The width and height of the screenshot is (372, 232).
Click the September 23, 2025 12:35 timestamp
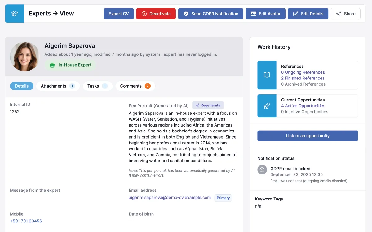pos(297,174)
